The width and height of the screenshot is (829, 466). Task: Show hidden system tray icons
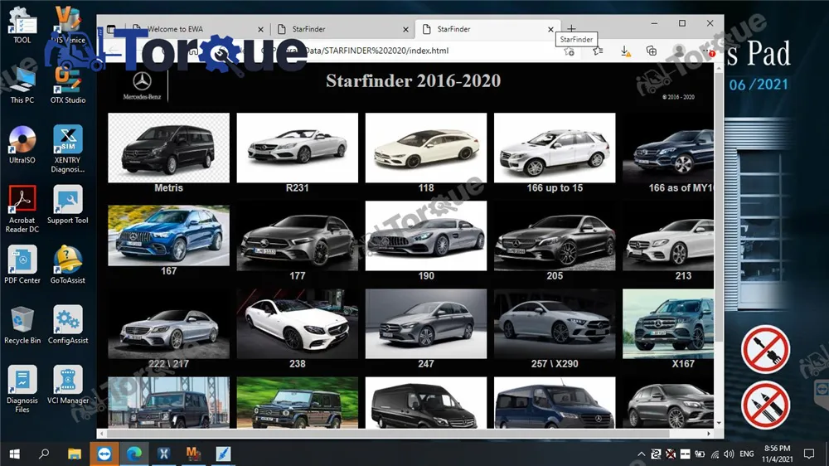tap(641, 454)
